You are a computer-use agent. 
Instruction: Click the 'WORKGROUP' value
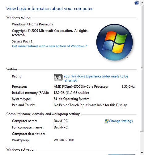pos(64,140)
